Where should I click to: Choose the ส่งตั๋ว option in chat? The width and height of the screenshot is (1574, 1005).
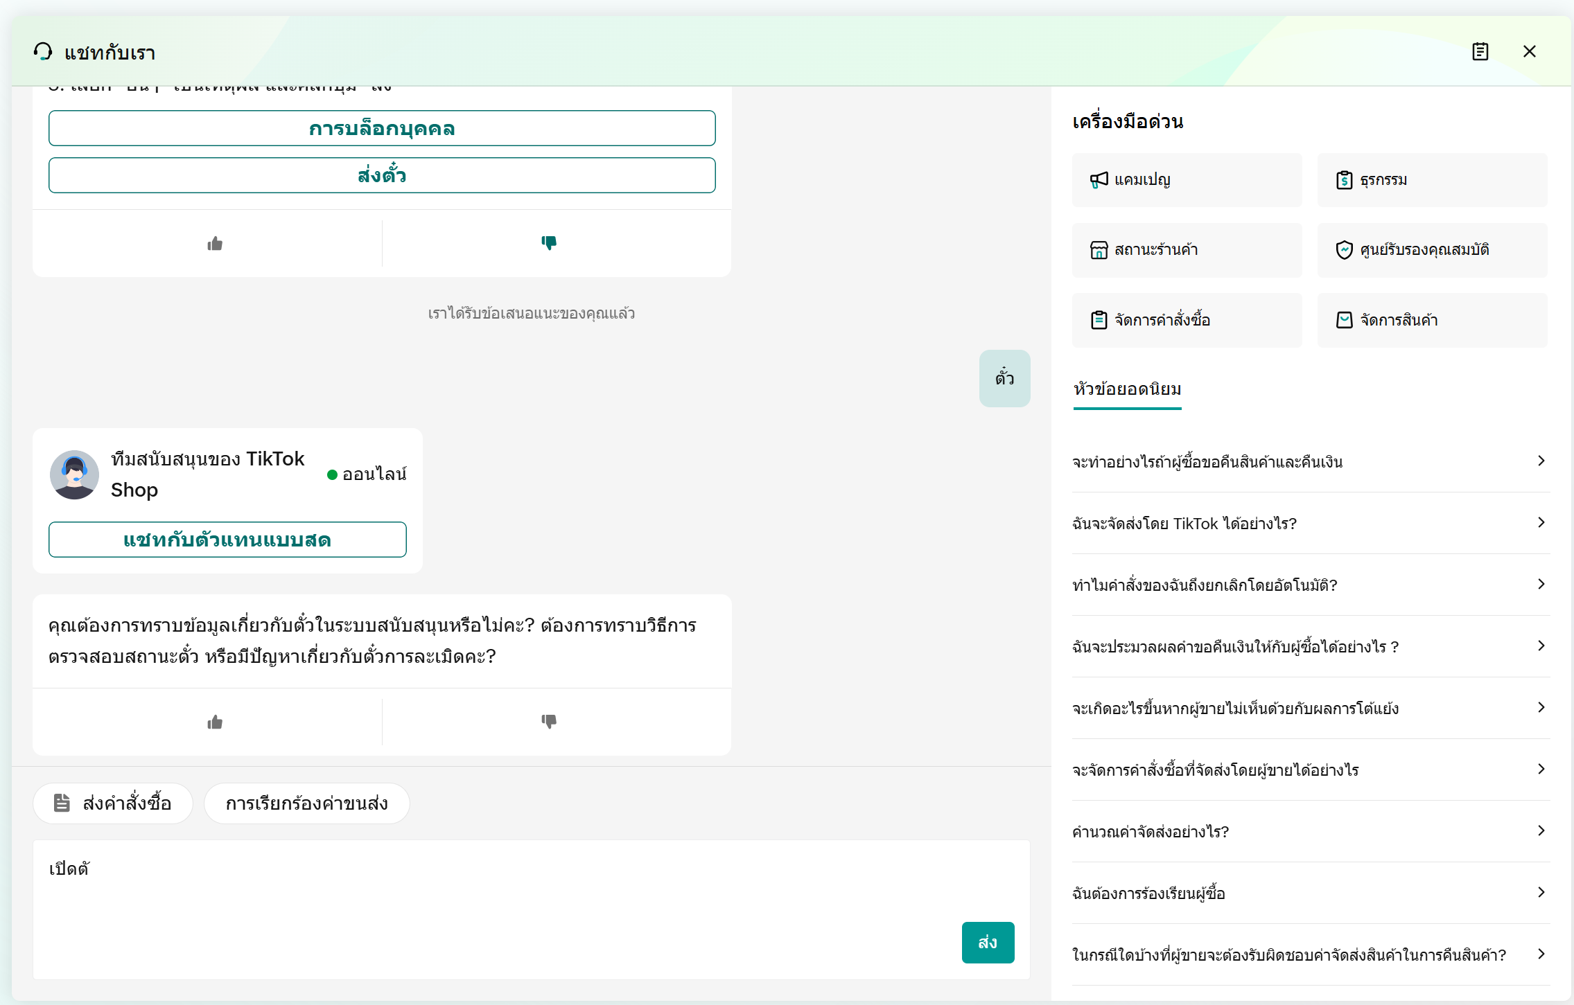[x=382, y=175]
